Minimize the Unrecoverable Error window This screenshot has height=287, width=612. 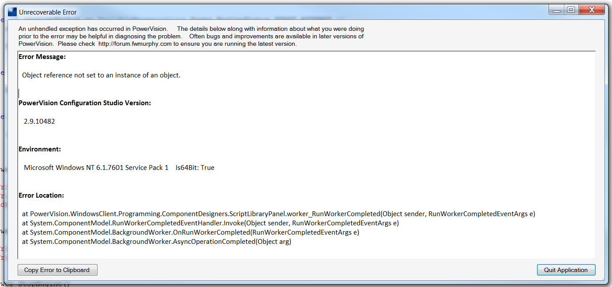click(556, 10)
